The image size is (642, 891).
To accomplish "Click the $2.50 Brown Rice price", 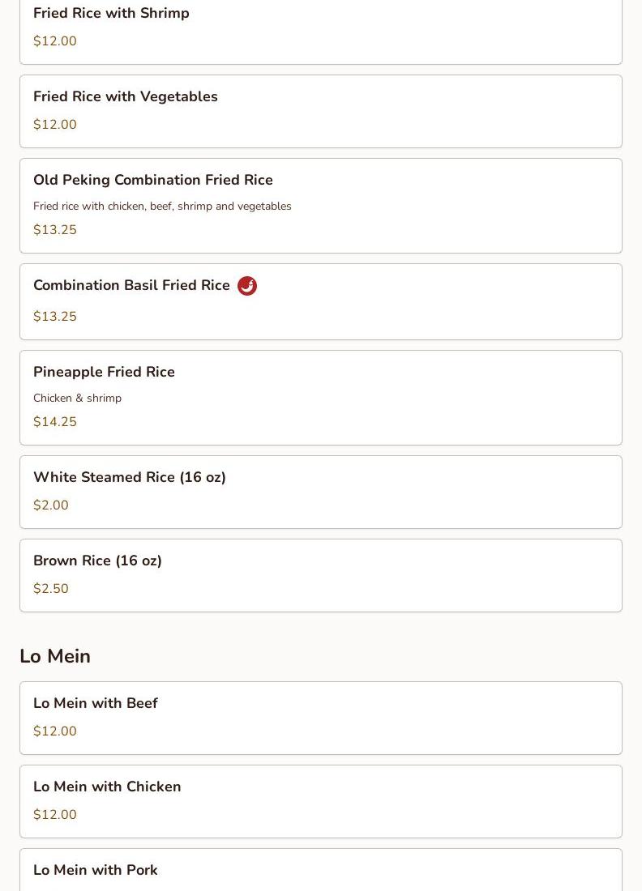I will pos(51,589).
